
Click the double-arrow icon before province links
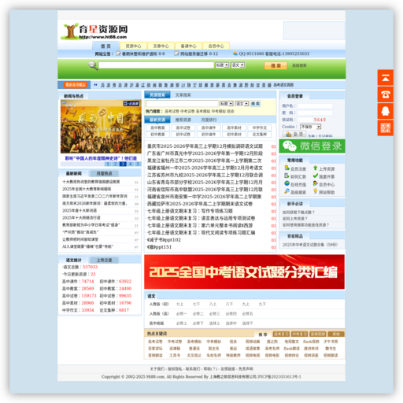tap(96, 85)
